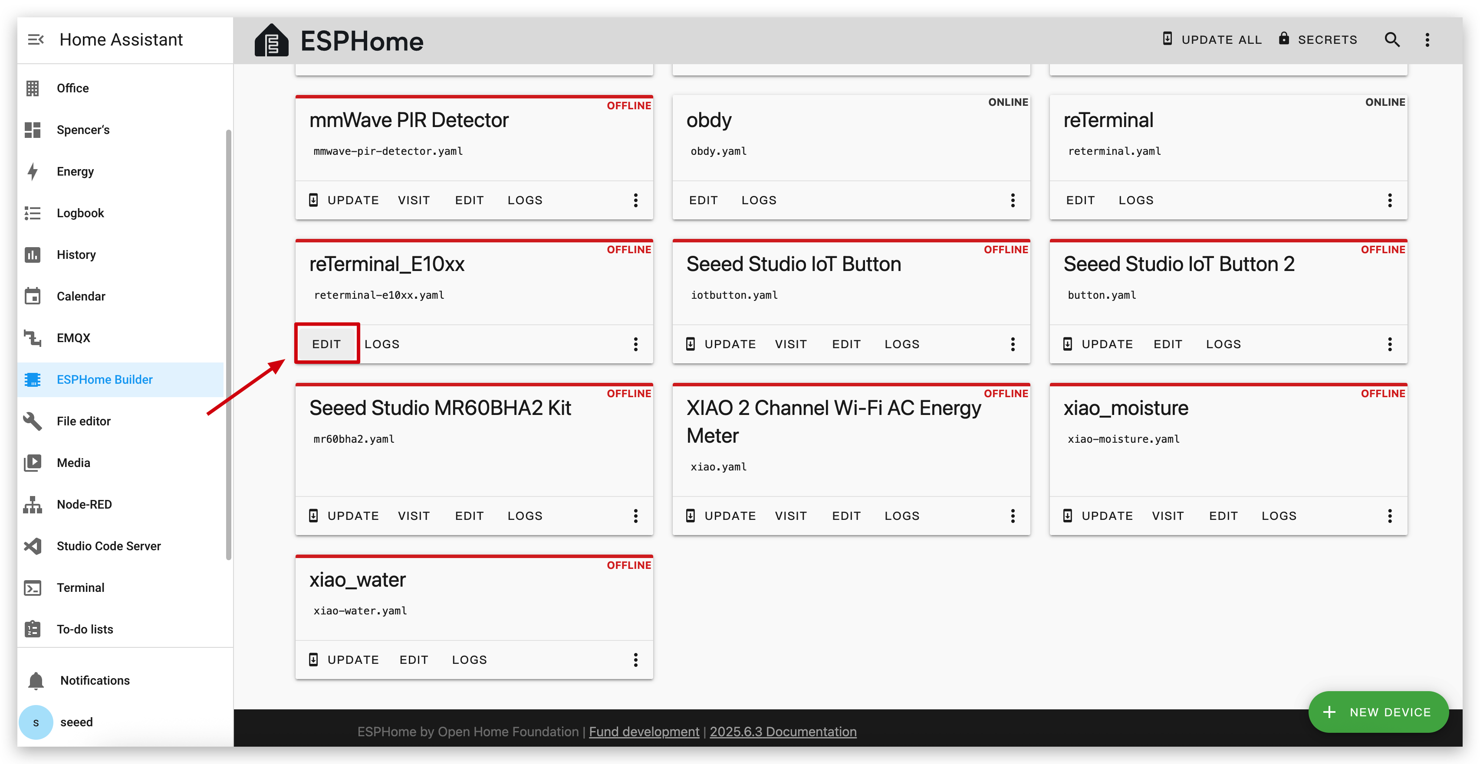
Task: Open the ESPHome header overflow menu
Action: tap(1427, 39)
